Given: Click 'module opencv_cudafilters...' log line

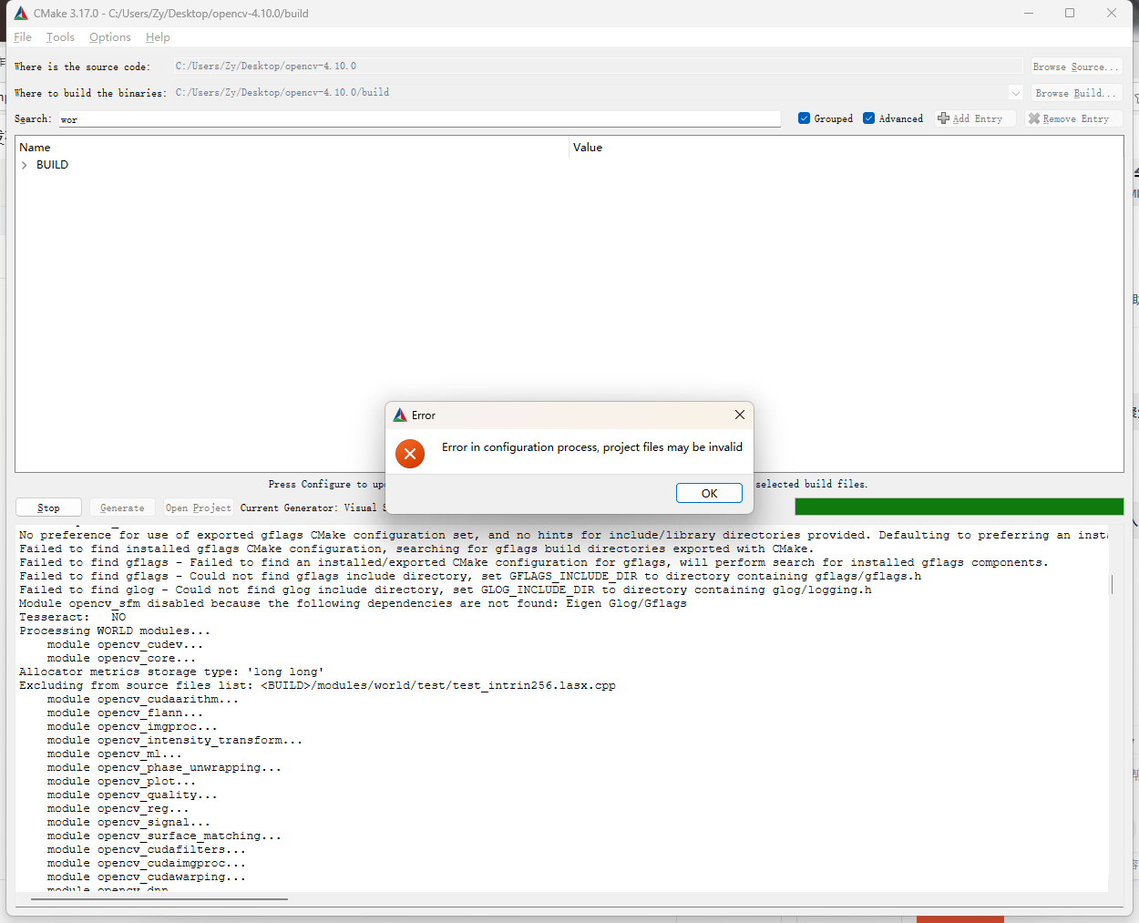Looking at the screenshot, I should coord(147,849).
